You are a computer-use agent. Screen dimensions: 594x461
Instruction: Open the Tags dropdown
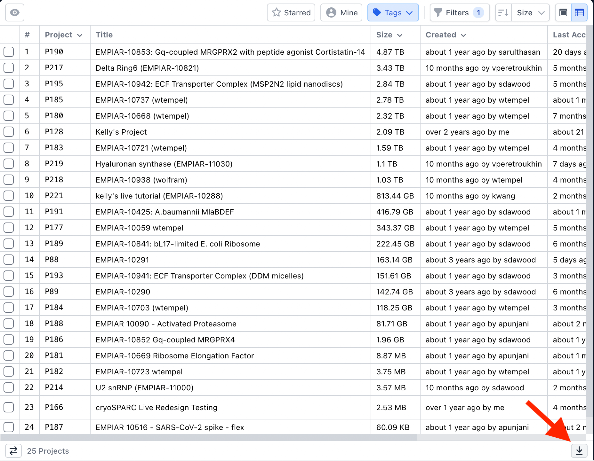393,12
